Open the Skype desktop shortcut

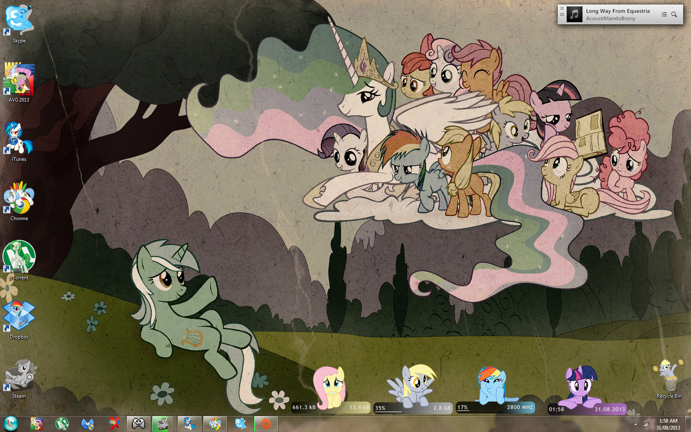tap(19, 24)
